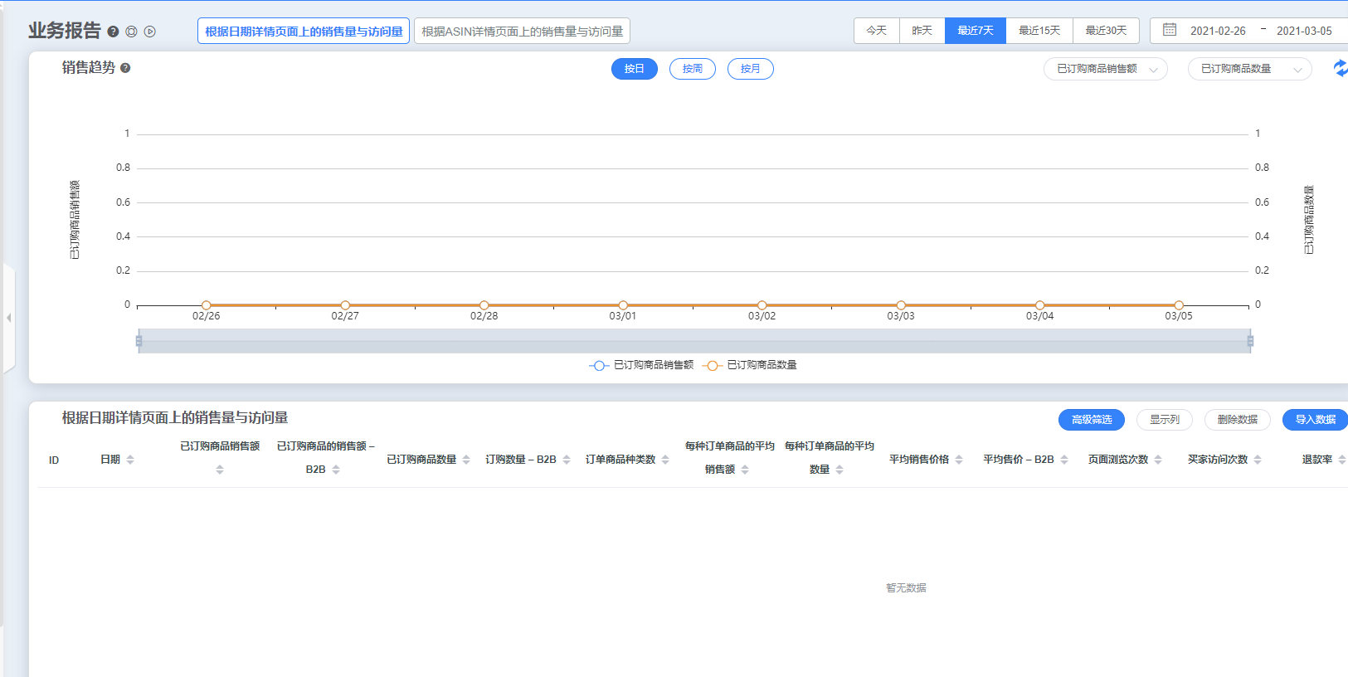
Task: Switch chart to weekly view 按周
Action: point(693,69)
